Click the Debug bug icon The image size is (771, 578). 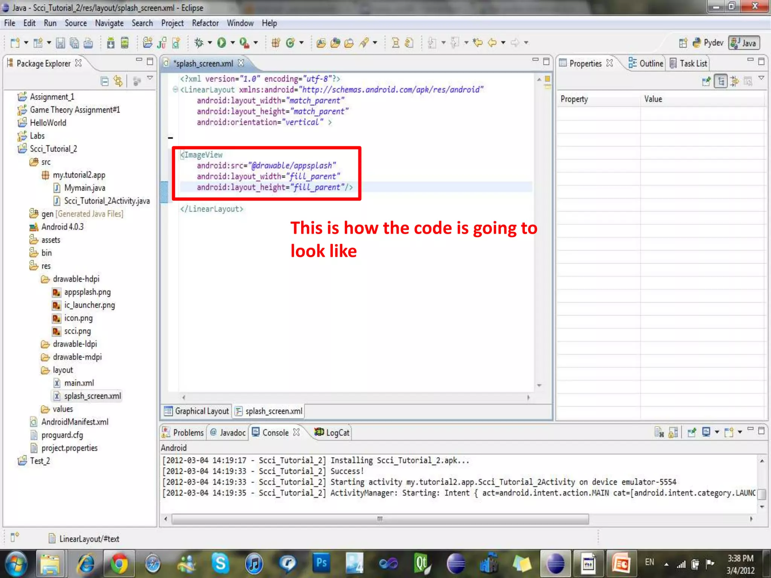click(199, 43)
